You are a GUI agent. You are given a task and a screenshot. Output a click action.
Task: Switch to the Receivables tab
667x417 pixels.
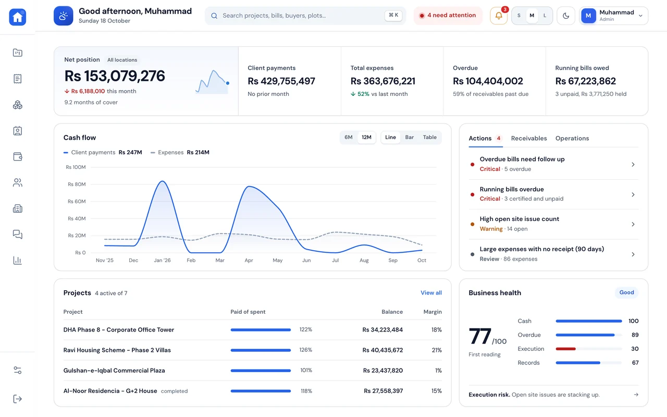(529, 138)
